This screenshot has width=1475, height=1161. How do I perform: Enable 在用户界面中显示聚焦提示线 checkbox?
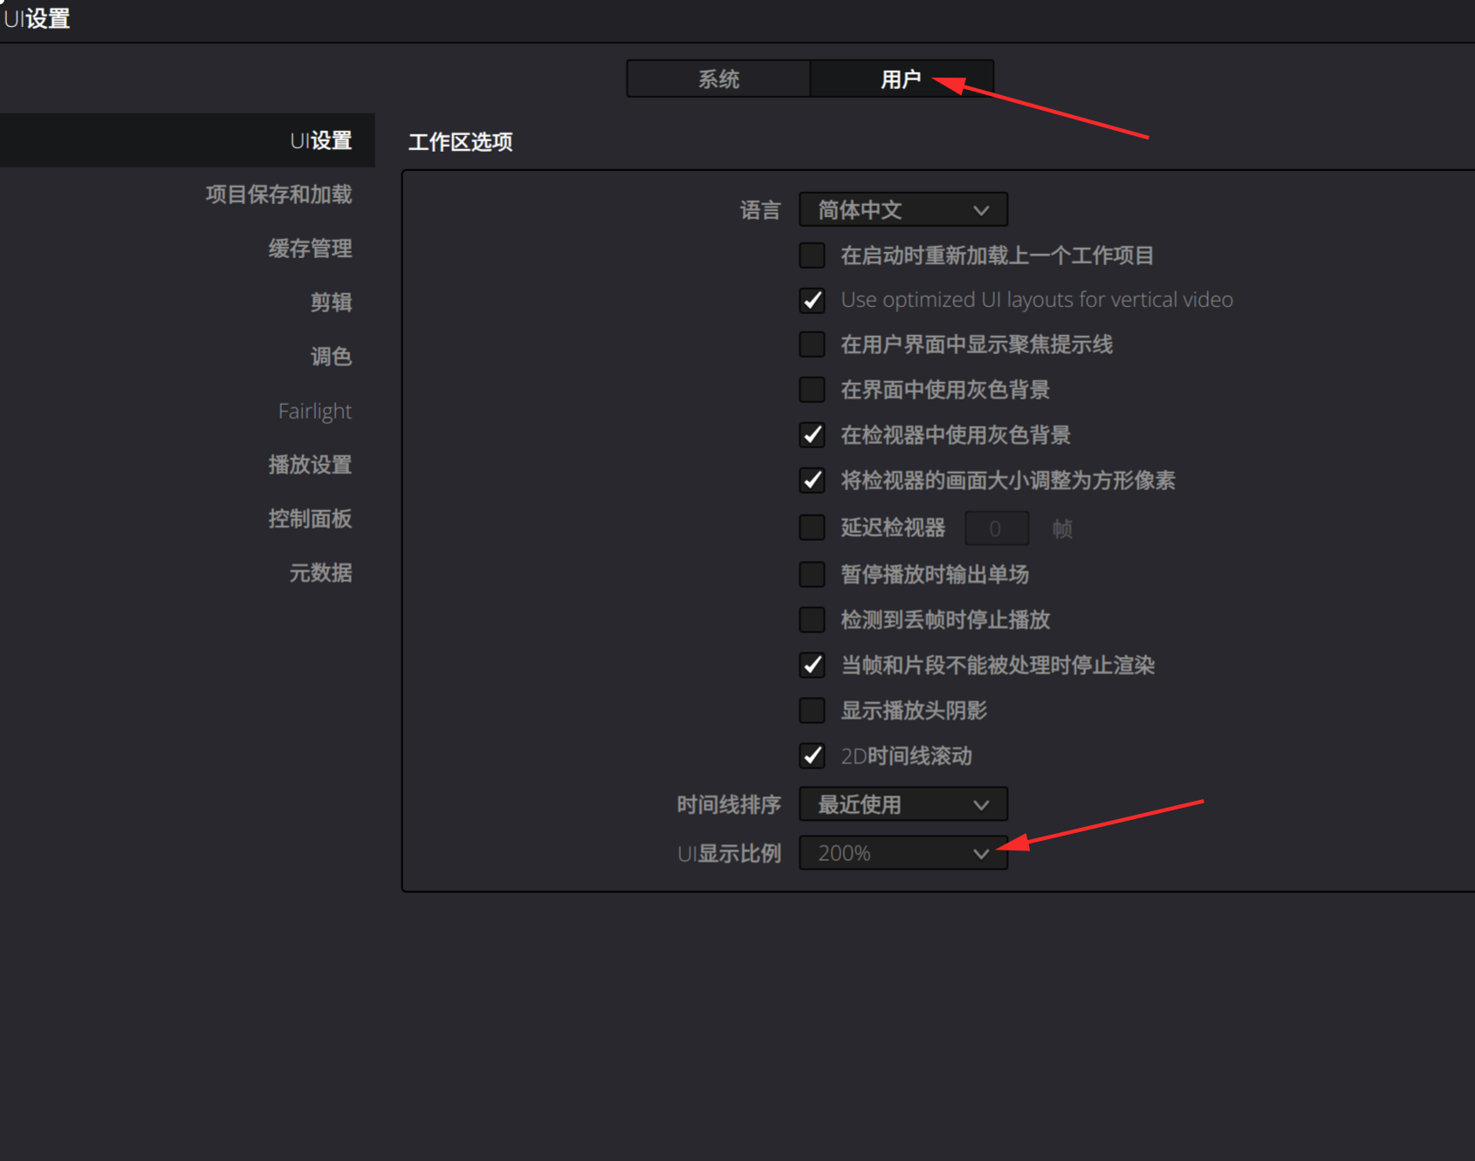(813, 345)
